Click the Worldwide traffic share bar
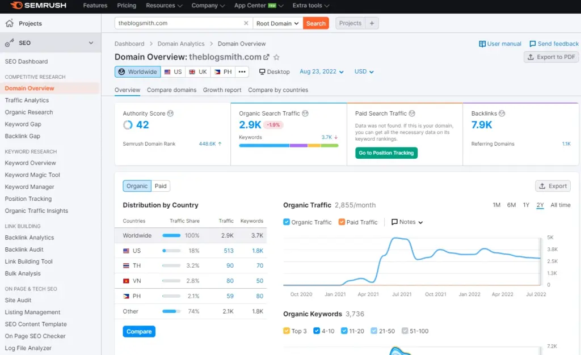 coord(171,235)
